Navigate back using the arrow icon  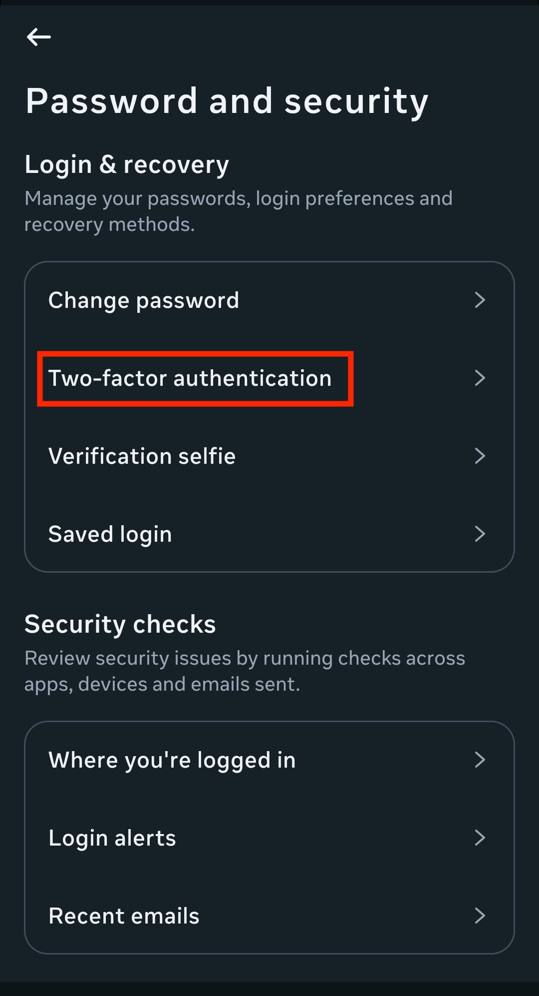pos(39,36)
